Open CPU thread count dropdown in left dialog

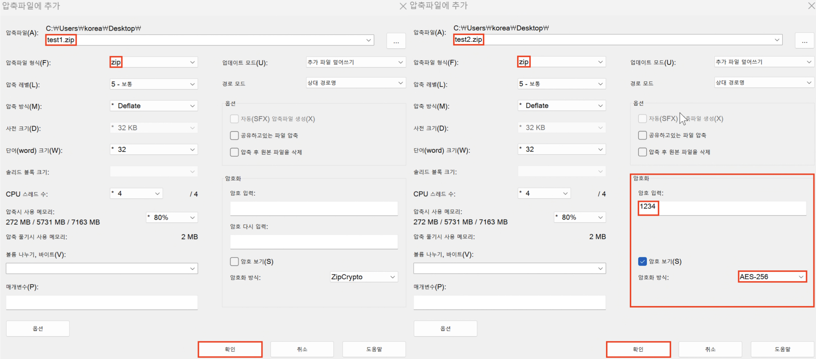136,194
